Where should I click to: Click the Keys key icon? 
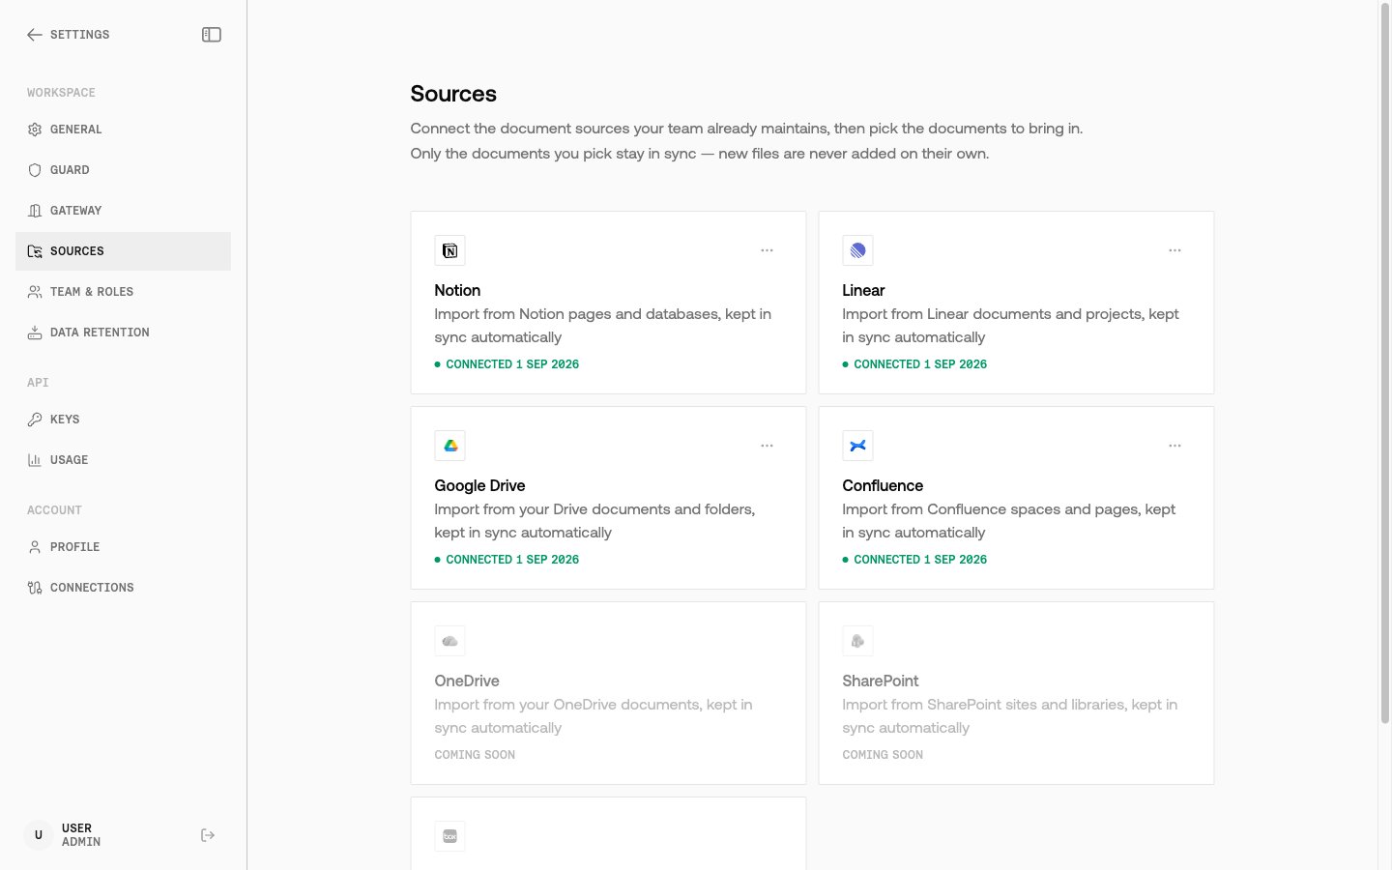(x=35, y=420)
